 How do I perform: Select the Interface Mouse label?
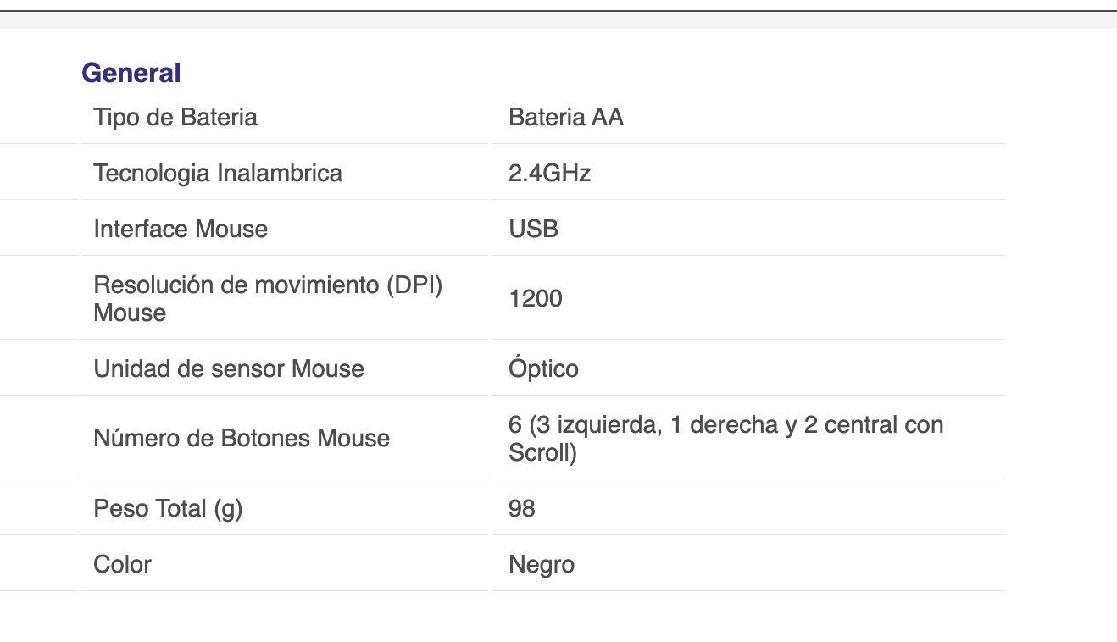point(181,229)
